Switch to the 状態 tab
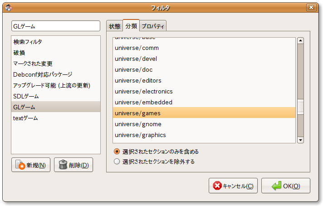Viewport: 323px width, 206px height. 115,26
